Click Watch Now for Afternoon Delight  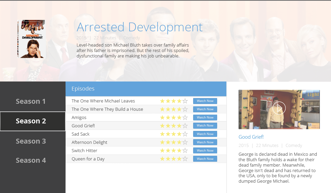point(205,142)
